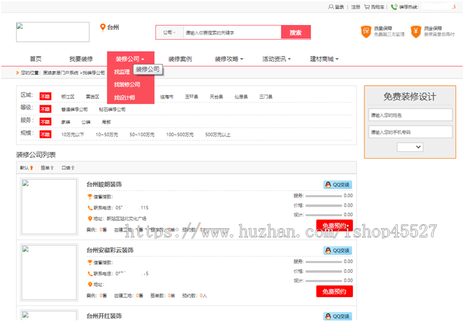Open the 公司 search type dropdown
The height and width of the screenshot is (322, 464).
169,32
